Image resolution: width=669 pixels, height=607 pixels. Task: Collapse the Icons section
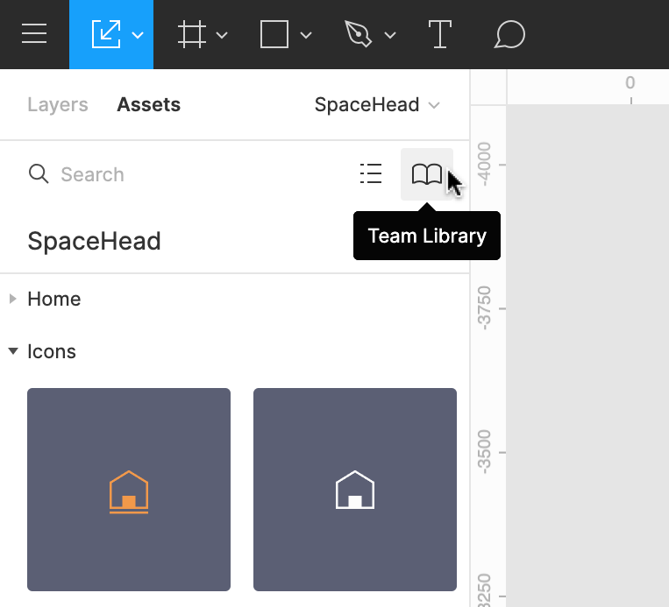point(13,352)
